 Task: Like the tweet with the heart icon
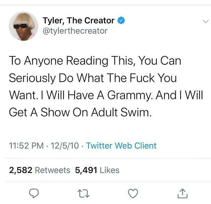(133, 193)
